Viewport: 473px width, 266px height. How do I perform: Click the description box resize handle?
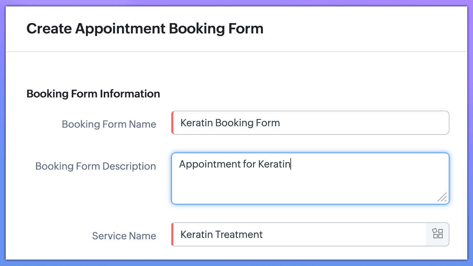(x=442, y=197)
